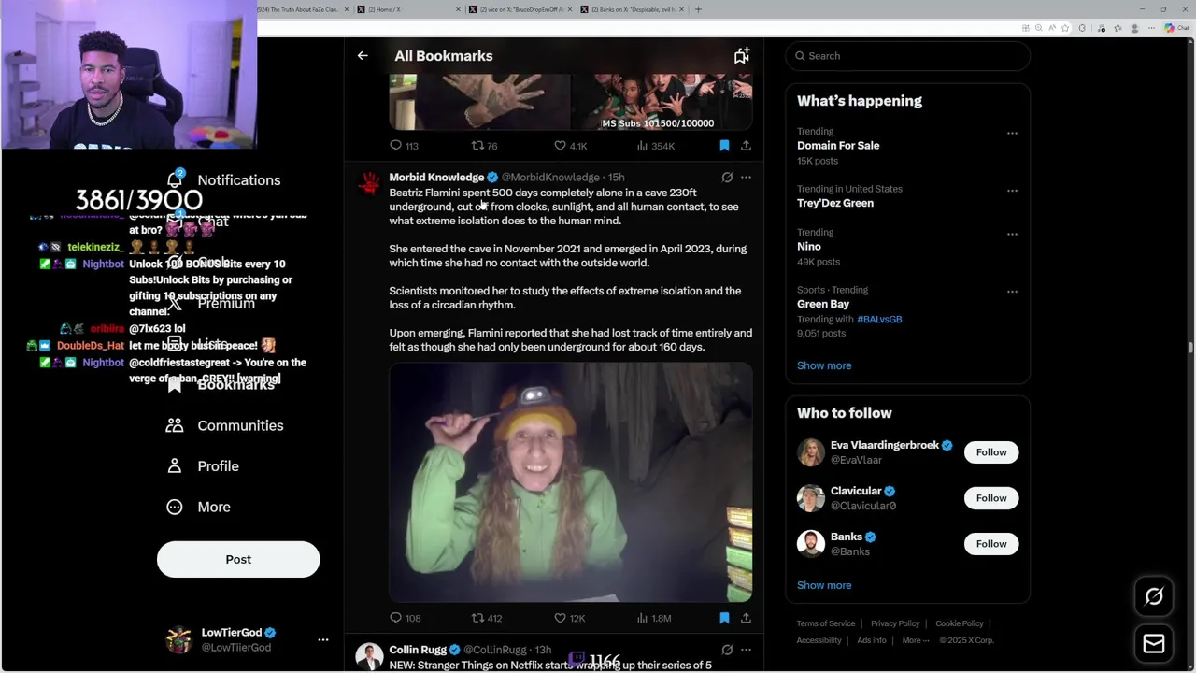Open more options for Trey'Dez Green trend
Screen dimensions: 1196x673
[x=1012, y=191]
